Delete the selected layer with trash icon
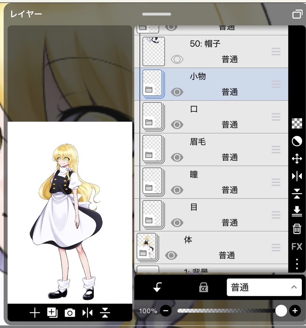The image size is (306, 328). pyautogui.click(x=297, y=229)
